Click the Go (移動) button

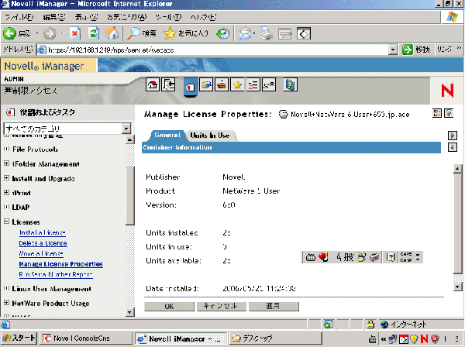pos(416,50)
